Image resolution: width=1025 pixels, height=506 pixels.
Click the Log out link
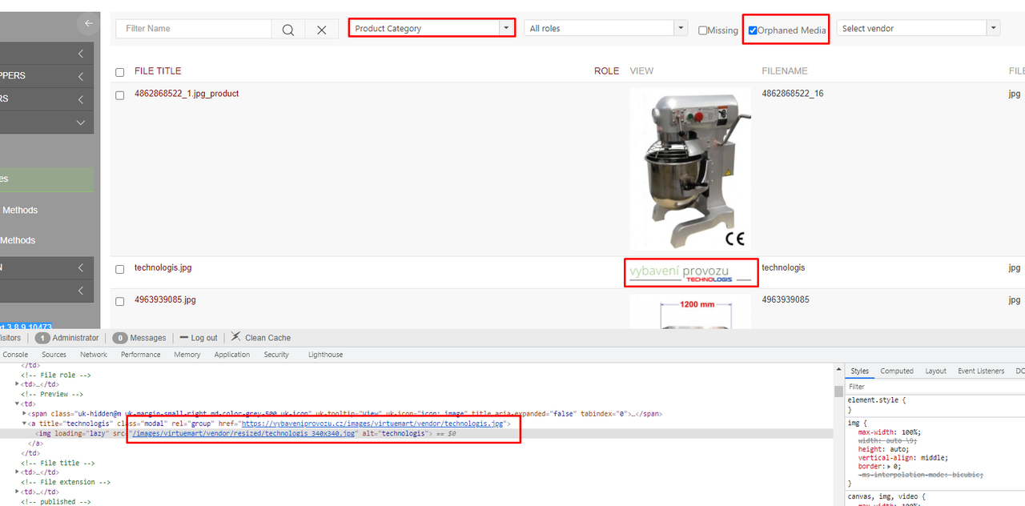click(x=204, y=338)
